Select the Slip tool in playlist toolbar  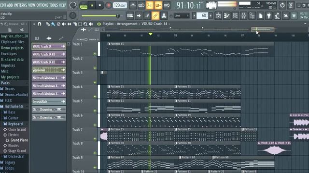69,24
